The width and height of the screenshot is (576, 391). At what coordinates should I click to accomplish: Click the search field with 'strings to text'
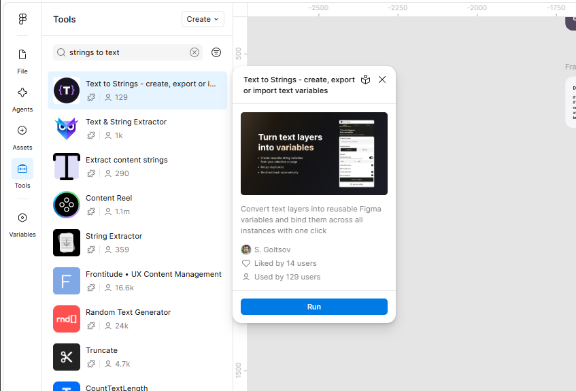[x=128, y=52]
